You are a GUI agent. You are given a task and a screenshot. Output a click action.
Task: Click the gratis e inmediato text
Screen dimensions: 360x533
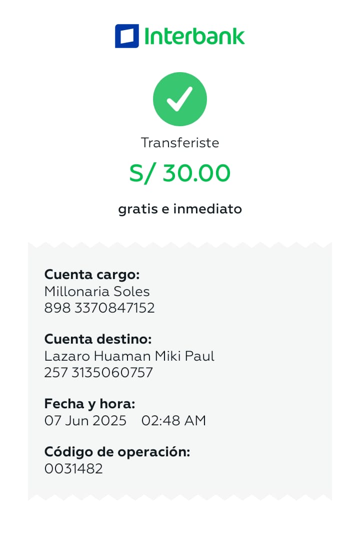click(180, 209)
